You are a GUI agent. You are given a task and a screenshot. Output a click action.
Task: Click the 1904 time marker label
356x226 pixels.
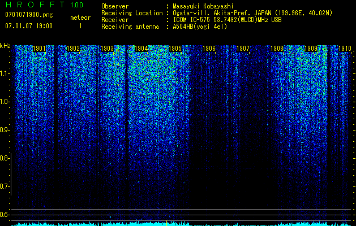[x=141, y=49]
